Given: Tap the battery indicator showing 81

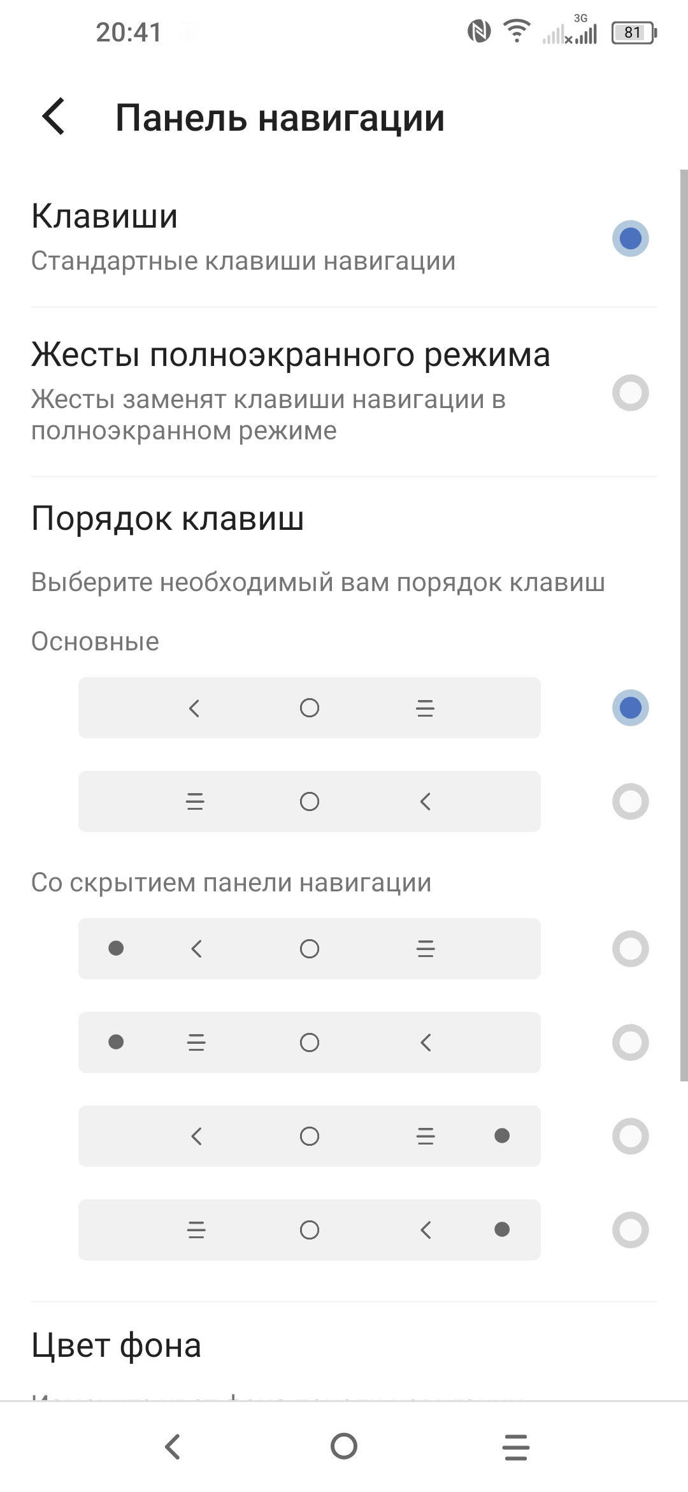Looking at the screenshot, I should pos(633,33).
